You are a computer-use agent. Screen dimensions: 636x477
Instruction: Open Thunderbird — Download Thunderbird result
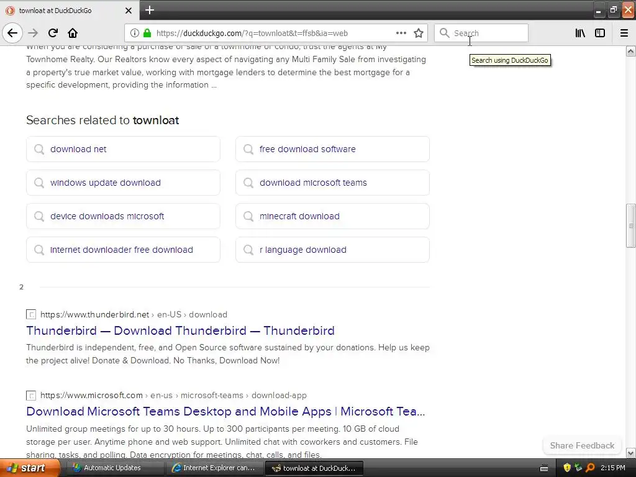(x=181, y=330)
